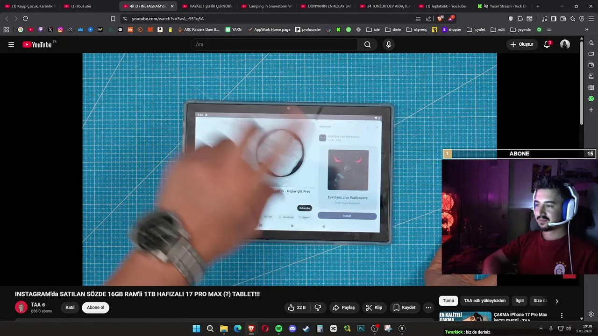Open Spotify from the taskbar
The height and width of the screenshot is (336, 598).
coord(278,329)
